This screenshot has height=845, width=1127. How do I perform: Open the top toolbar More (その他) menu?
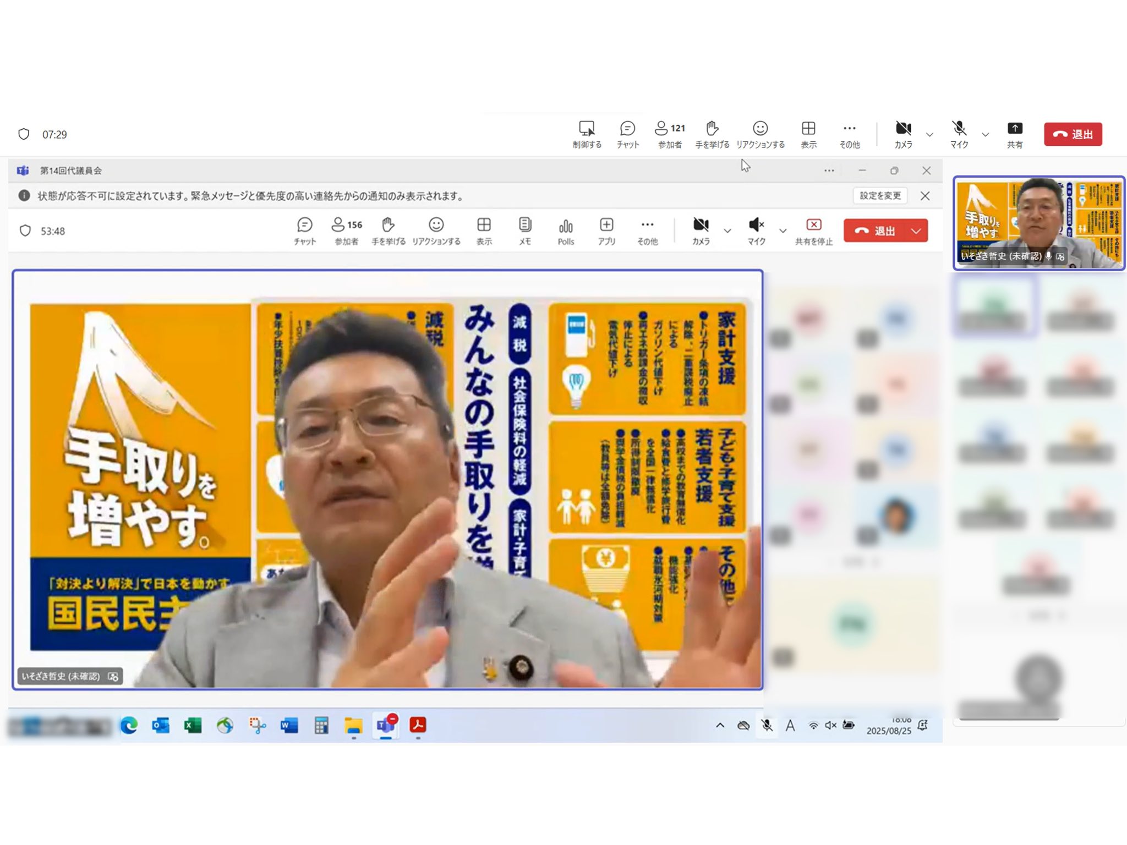point(849,134)
